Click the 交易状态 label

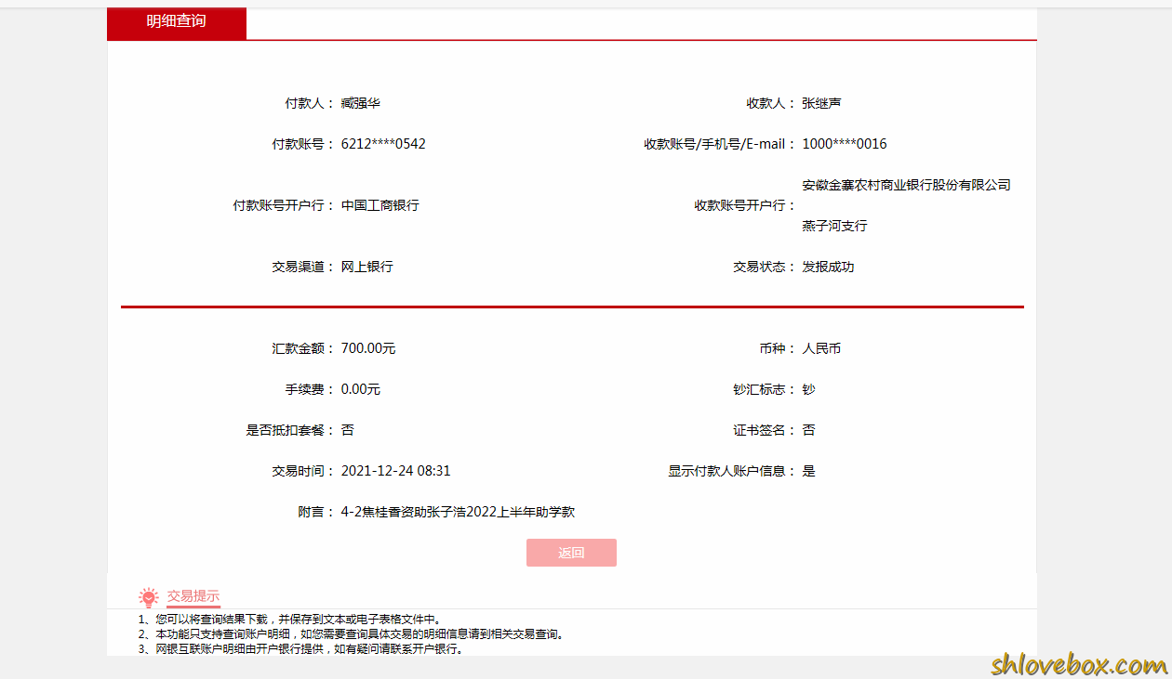[765, 267]
